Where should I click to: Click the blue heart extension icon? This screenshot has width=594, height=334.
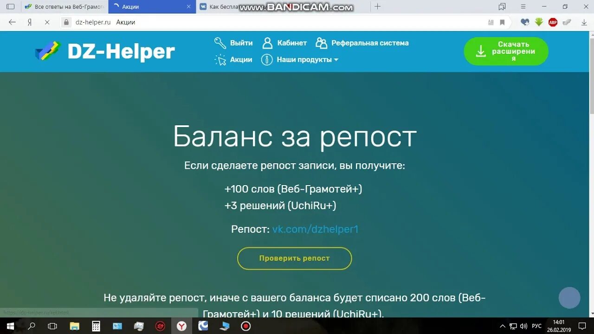525,22
